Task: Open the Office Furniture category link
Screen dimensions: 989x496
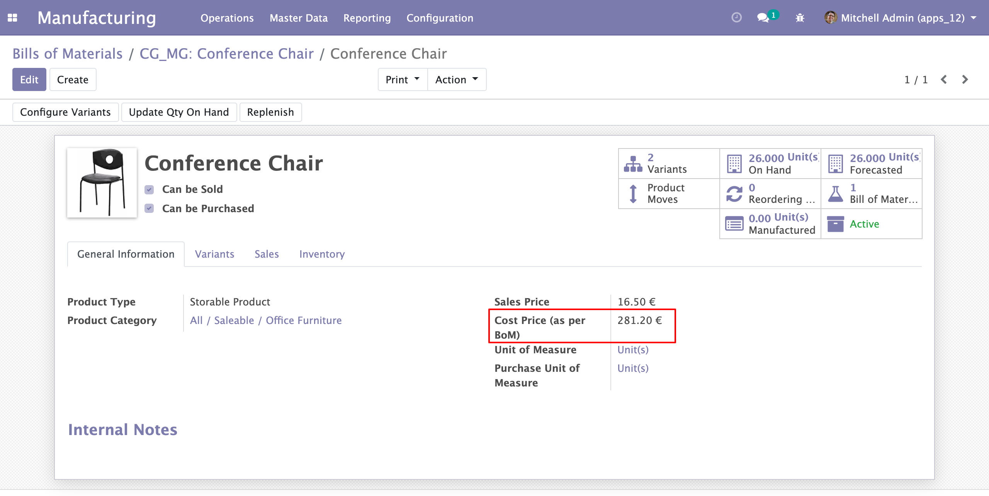Action: 304,321
